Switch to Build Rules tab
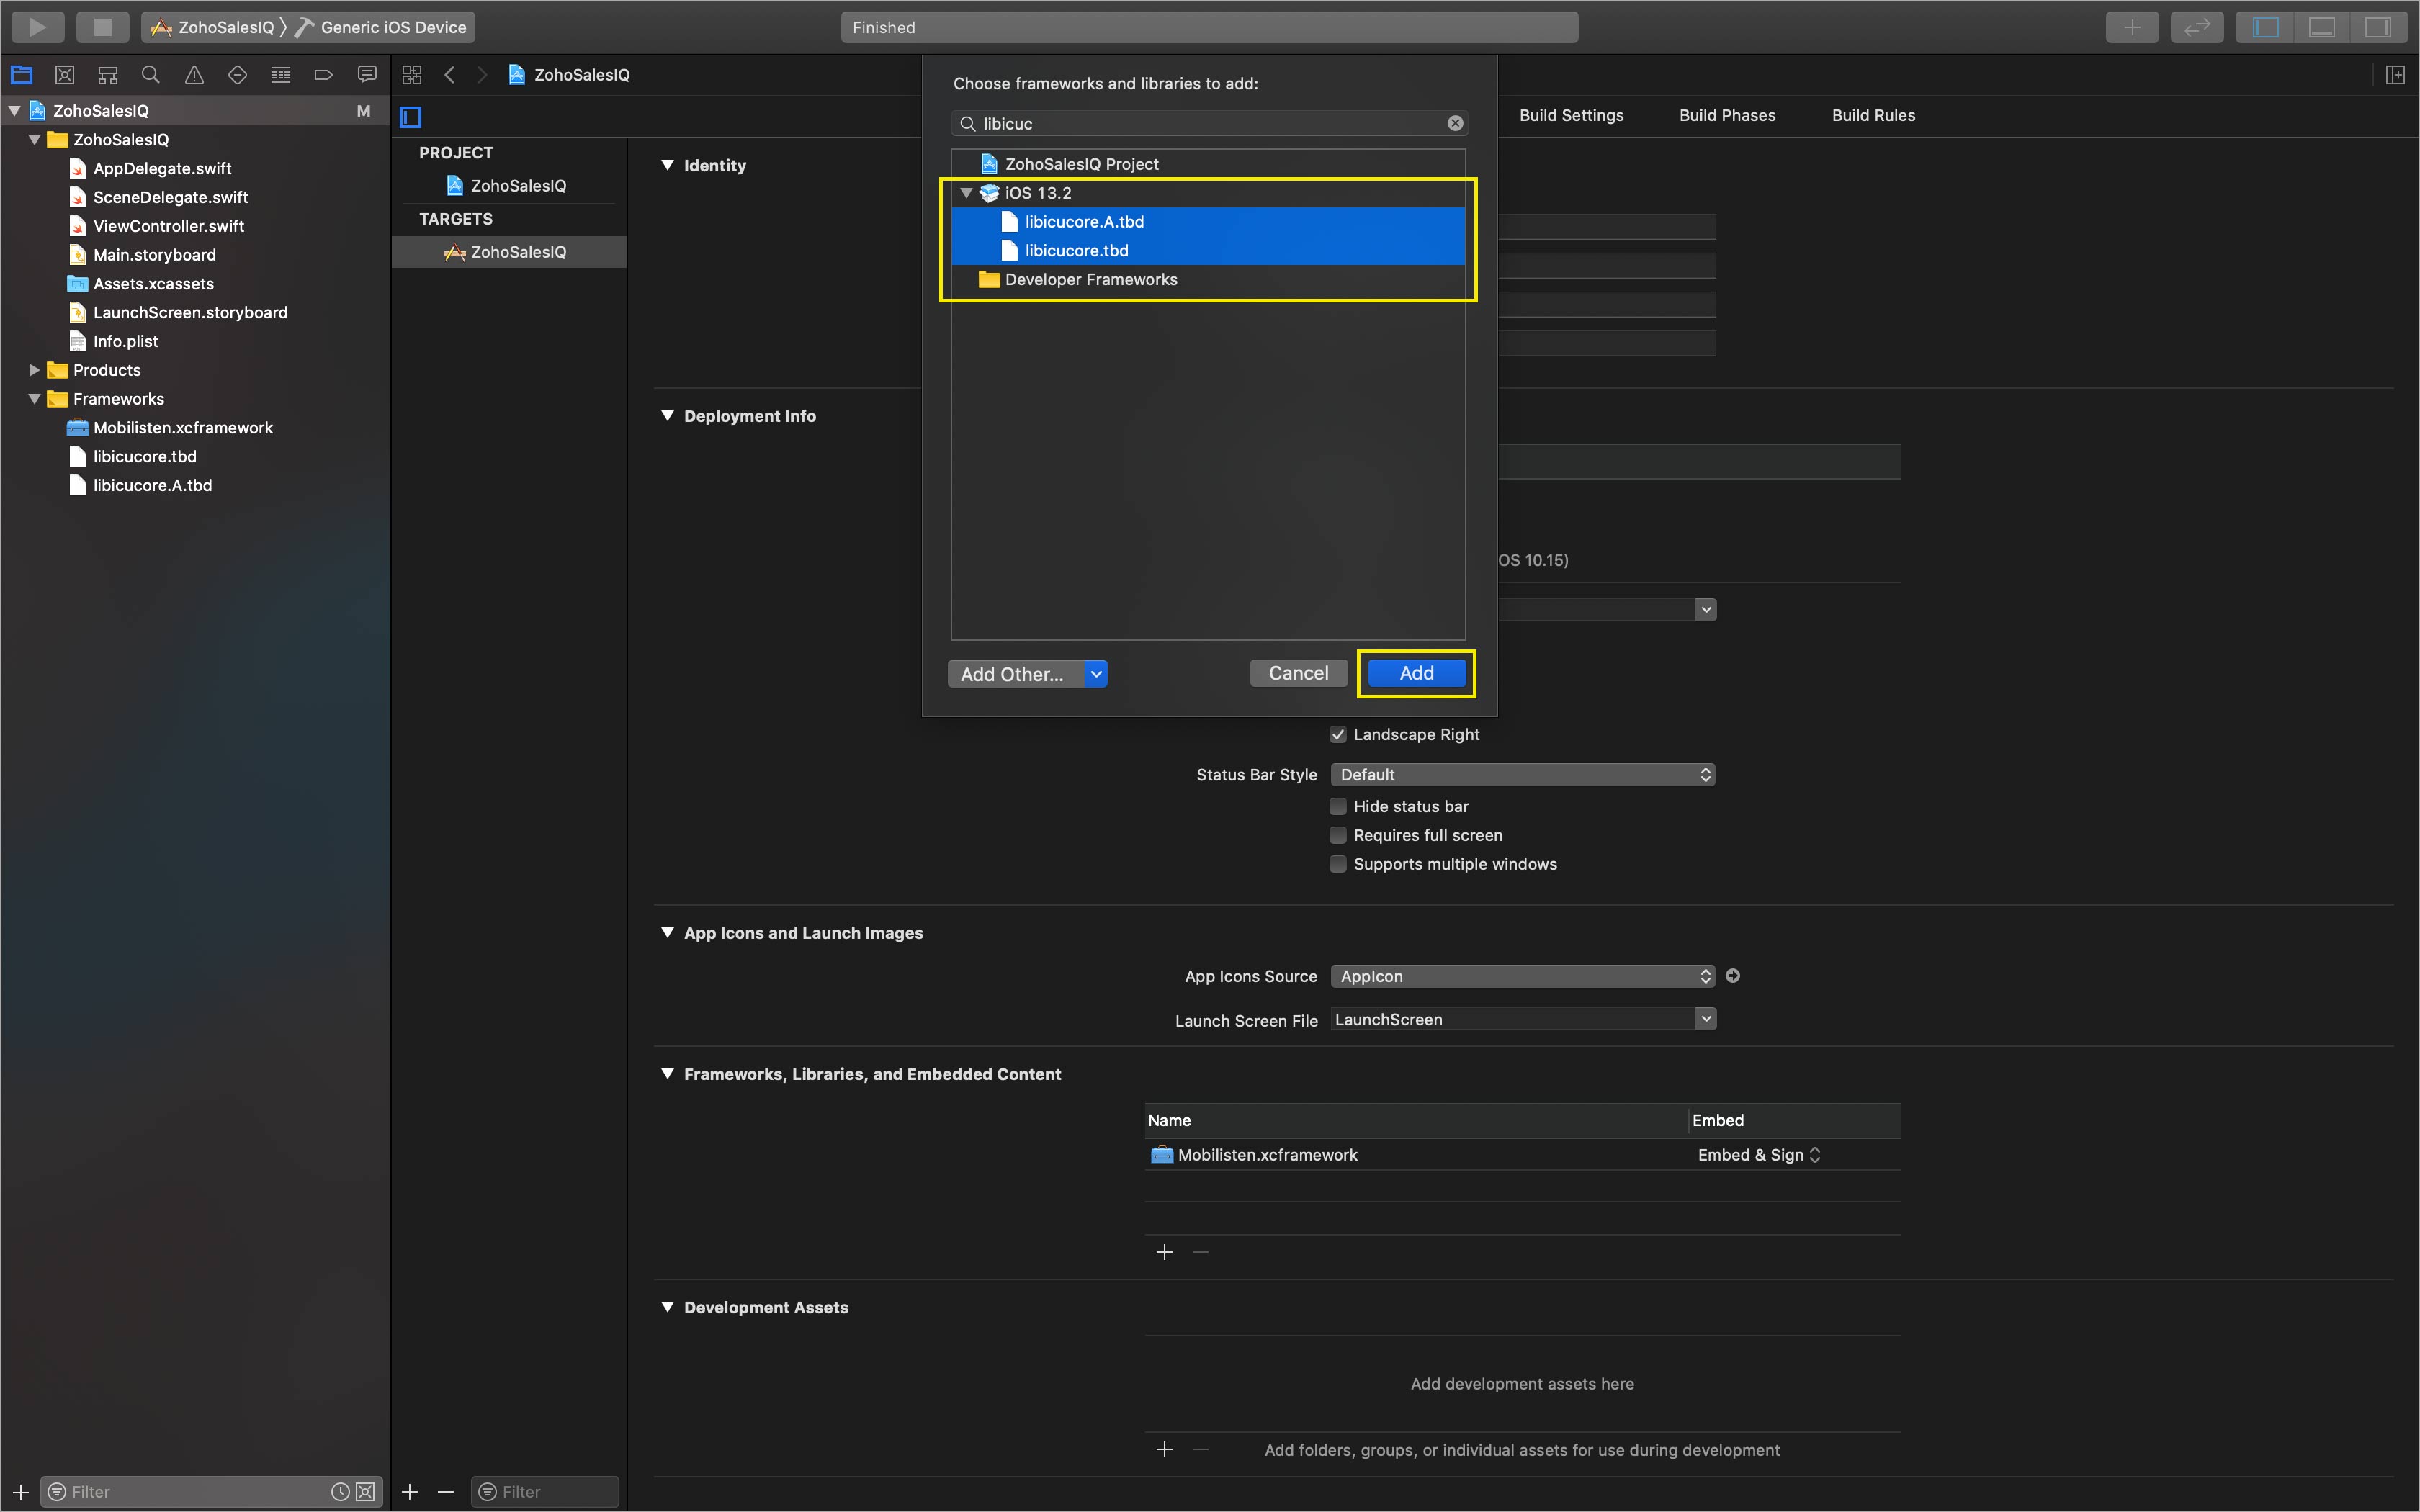Screen dimensions: 2420x1512 pos(1873,115)
